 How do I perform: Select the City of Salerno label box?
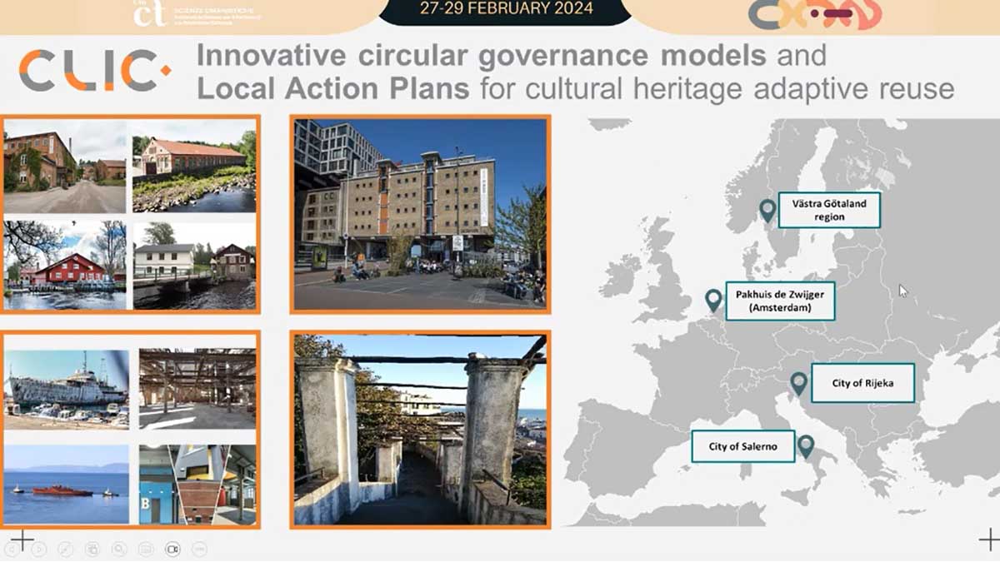743,446
